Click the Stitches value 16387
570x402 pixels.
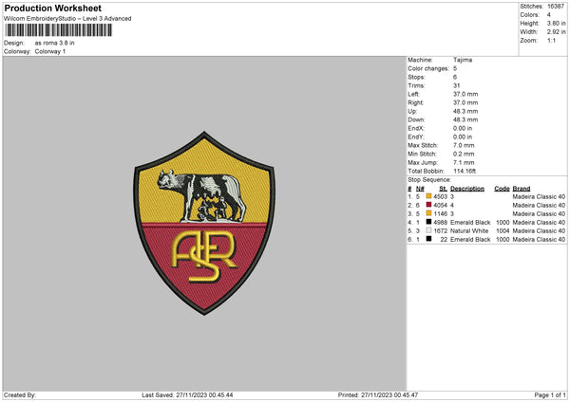[556, 7]
